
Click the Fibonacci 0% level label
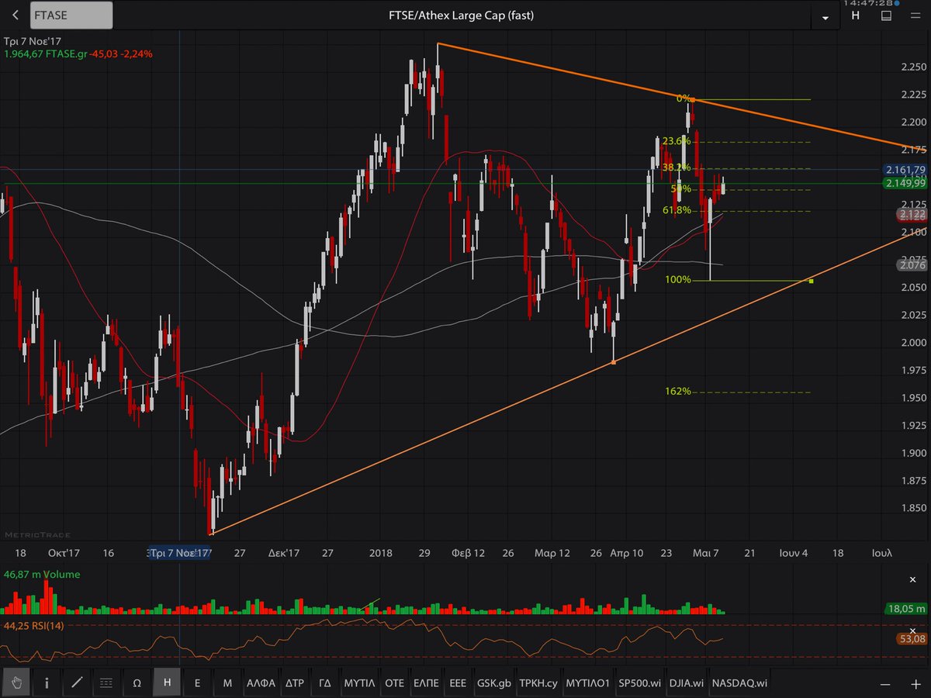click(x=684, y=98)
